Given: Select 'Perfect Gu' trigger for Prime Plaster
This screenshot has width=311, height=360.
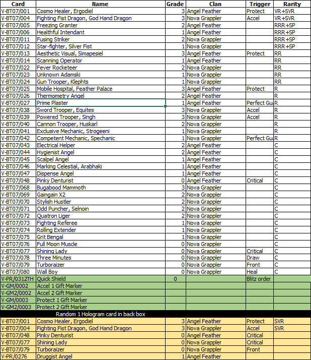Looking at the screenshot, I should tap(260, 103).
